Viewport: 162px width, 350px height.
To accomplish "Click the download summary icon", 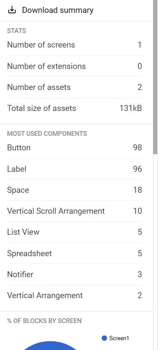I will 12,10.
